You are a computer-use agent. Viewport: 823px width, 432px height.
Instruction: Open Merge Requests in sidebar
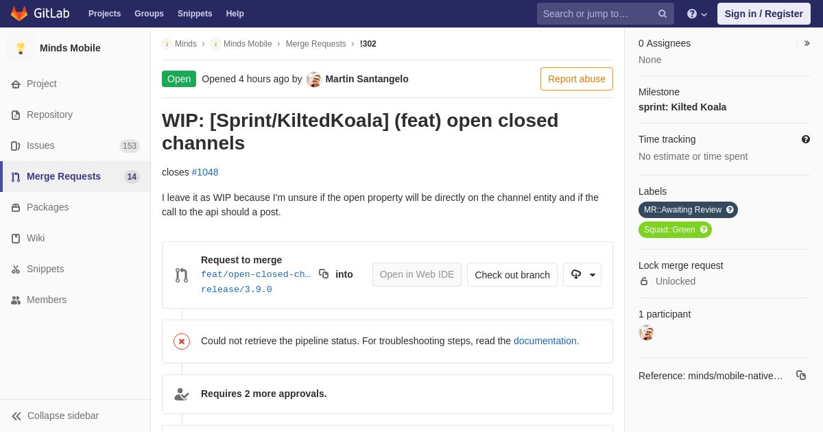(x=75, y=176)
